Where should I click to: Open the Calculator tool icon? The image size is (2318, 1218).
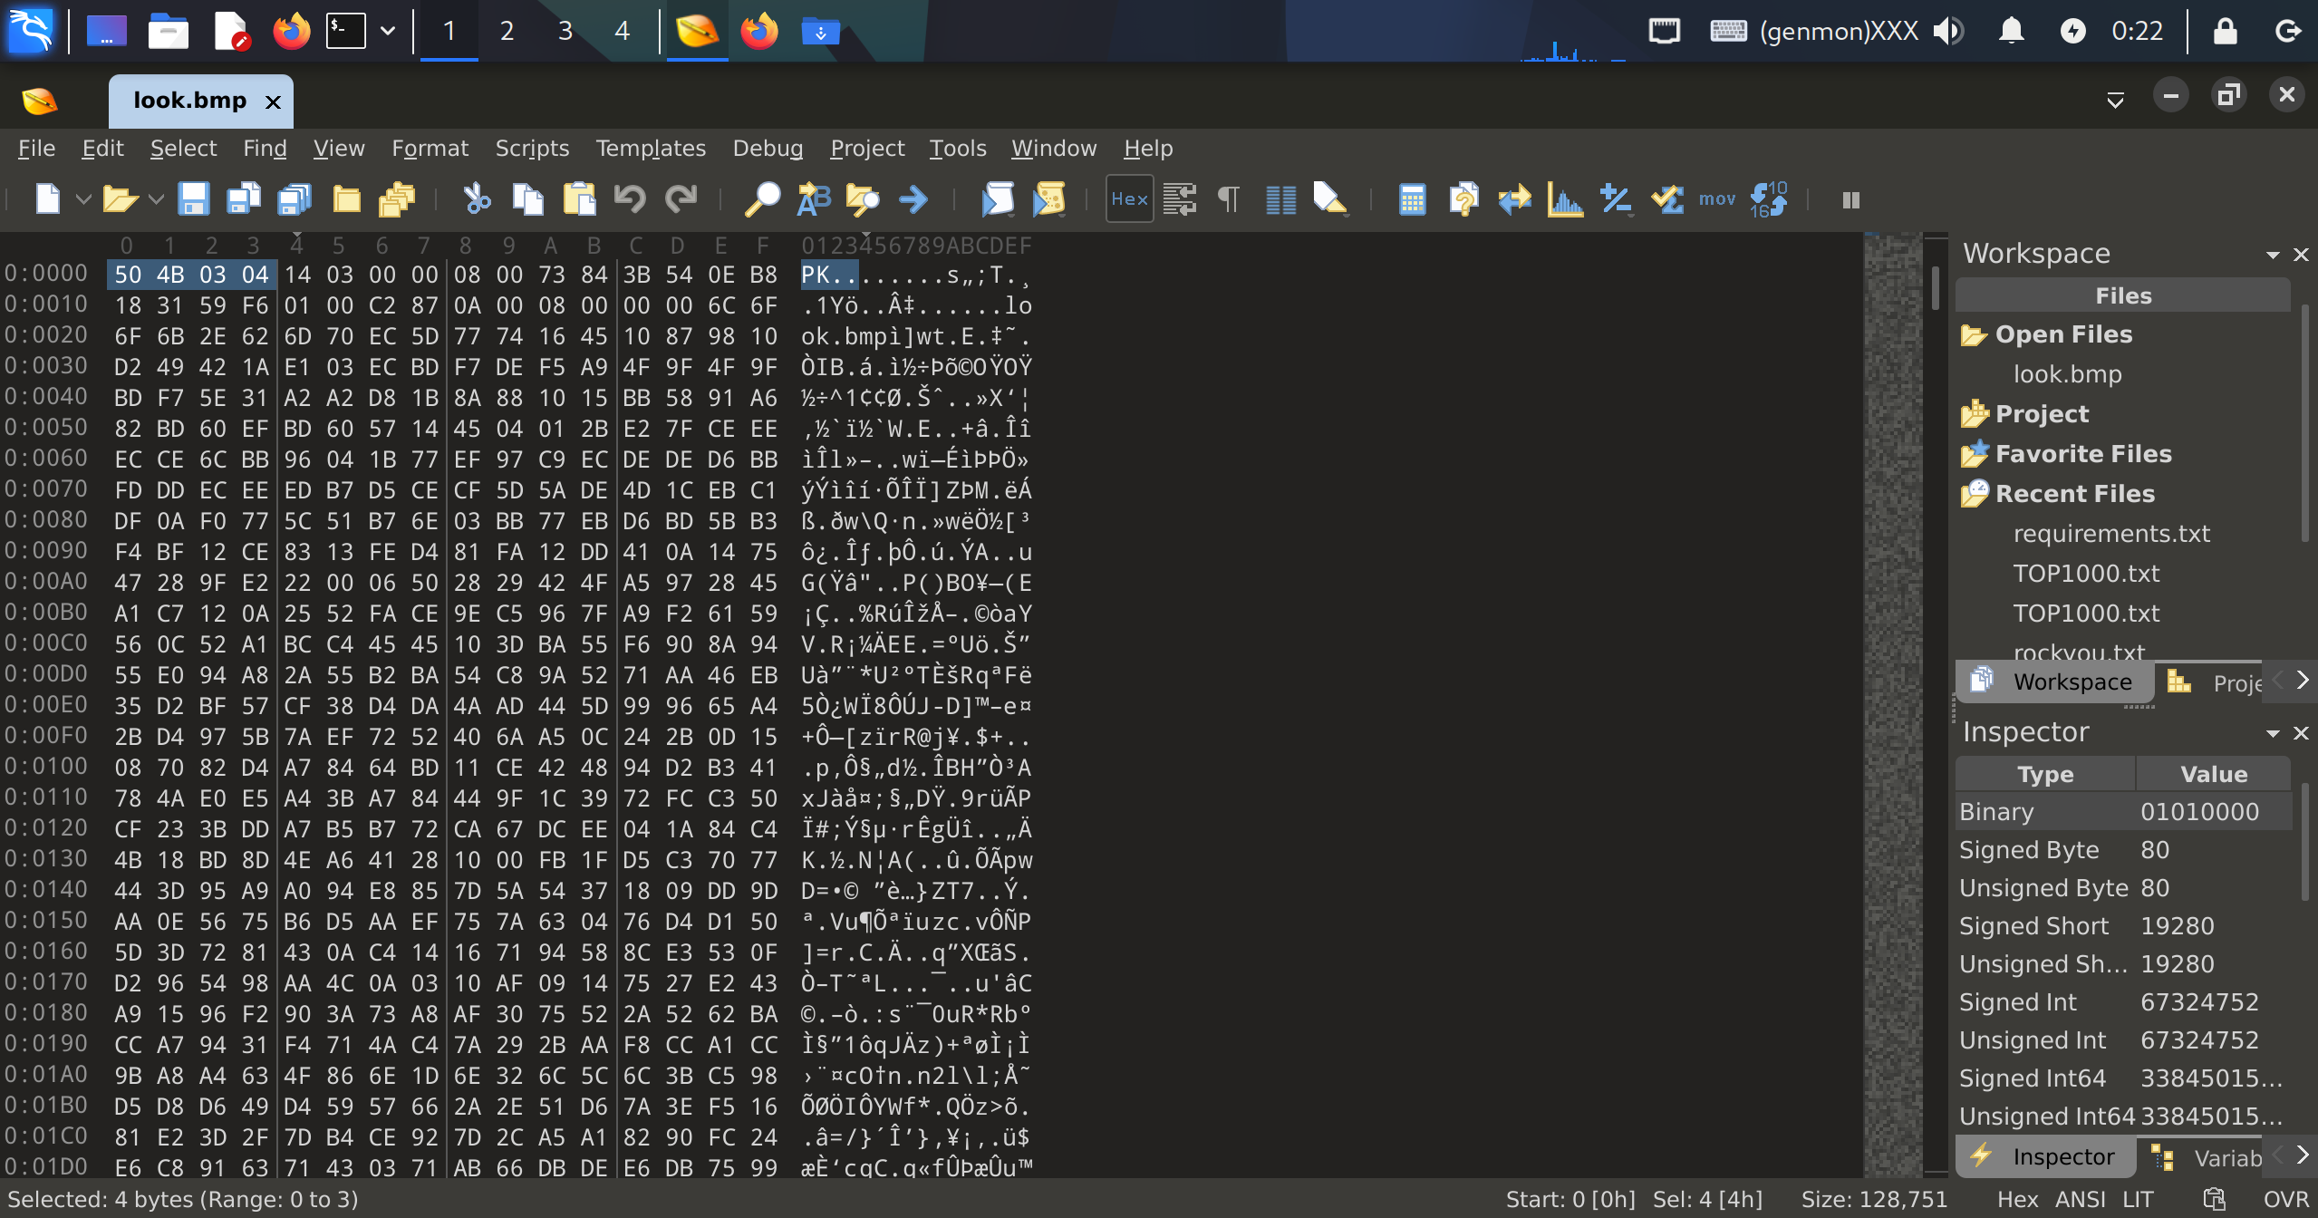[x=1411, y=198]
